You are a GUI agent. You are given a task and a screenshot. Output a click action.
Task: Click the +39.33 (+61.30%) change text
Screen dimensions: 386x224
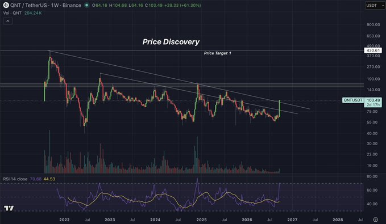tap(182, 5)
